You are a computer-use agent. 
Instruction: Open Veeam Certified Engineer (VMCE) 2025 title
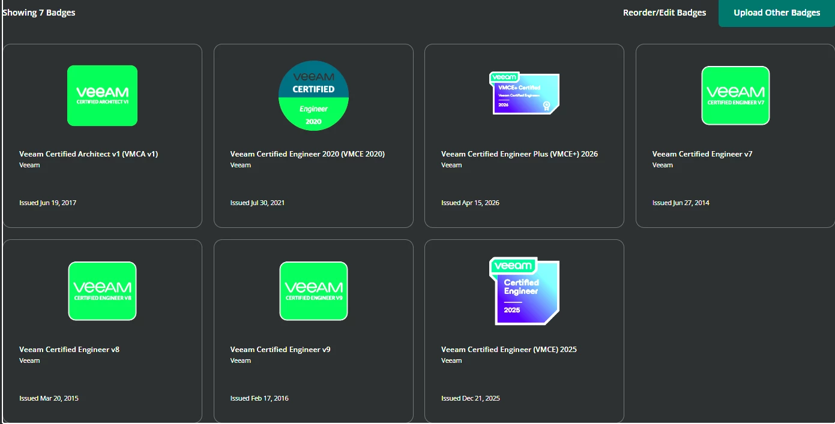pos(509,350)
